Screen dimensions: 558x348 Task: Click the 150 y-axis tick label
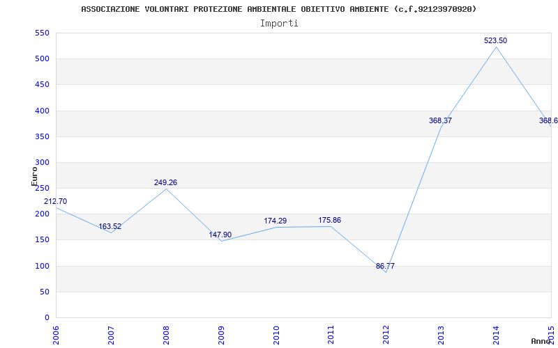pyautogui.click(x=42, y=239)
